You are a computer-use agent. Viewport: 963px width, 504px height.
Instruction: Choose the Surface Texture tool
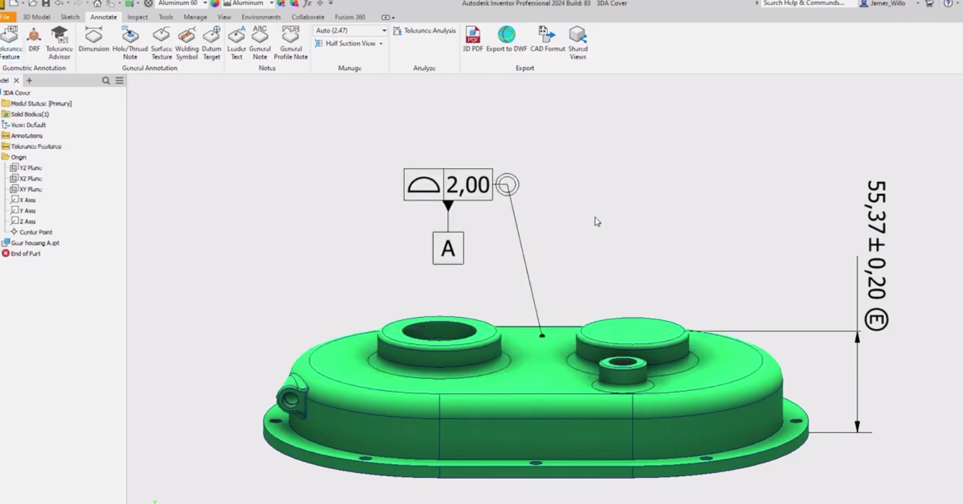click(x=161, y=42)
